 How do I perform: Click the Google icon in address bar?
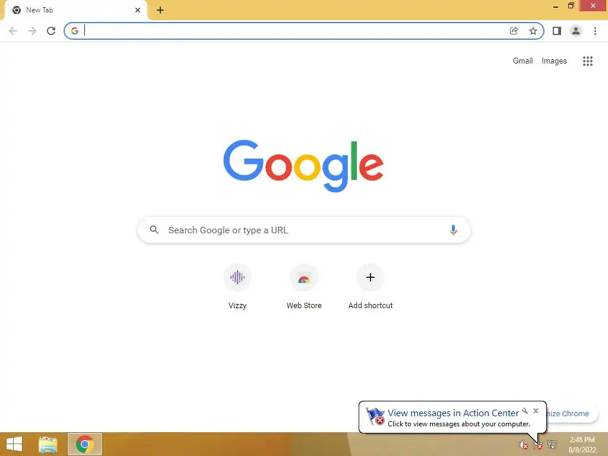[x=74, y=31]
